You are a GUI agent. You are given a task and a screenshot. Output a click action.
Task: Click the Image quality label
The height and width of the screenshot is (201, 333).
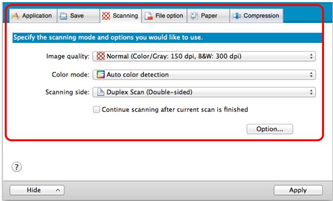pos(68,57)
